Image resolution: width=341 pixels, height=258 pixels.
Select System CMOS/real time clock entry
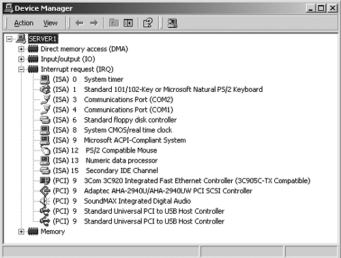tap(113, 130)
